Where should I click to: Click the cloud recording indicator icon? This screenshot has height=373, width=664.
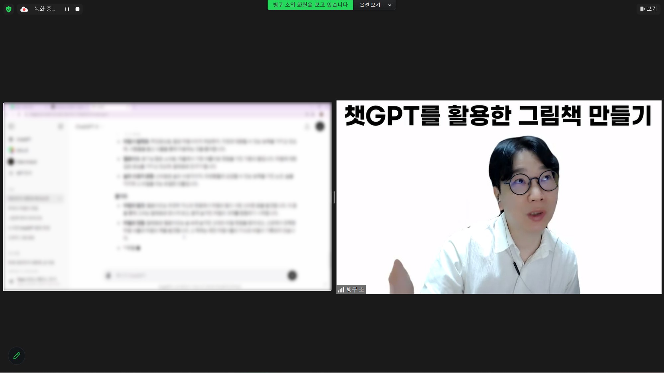point(24,9)
